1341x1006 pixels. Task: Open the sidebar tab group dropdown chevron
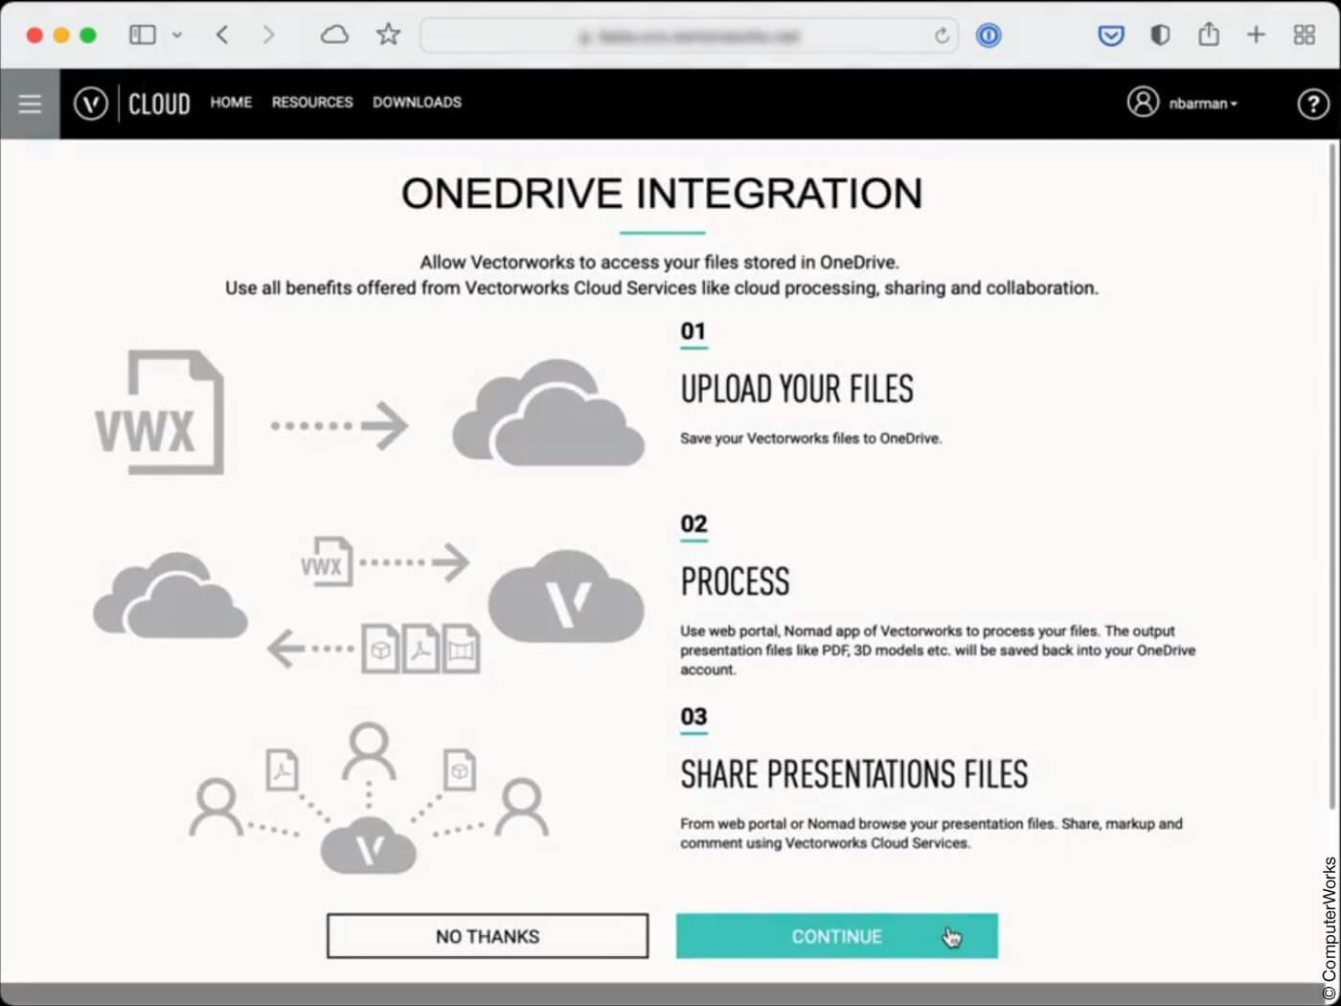tap(177, 34)
